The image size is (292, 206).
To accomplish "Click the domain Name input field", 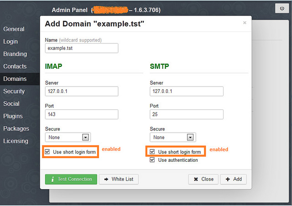I will pyautogui.click(x=82, y=48).
